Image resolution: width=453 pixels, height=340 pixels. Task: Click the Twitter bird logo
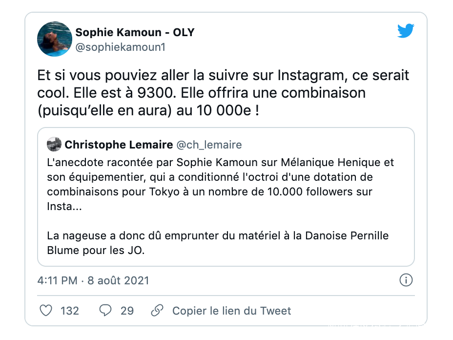(406, 31)
